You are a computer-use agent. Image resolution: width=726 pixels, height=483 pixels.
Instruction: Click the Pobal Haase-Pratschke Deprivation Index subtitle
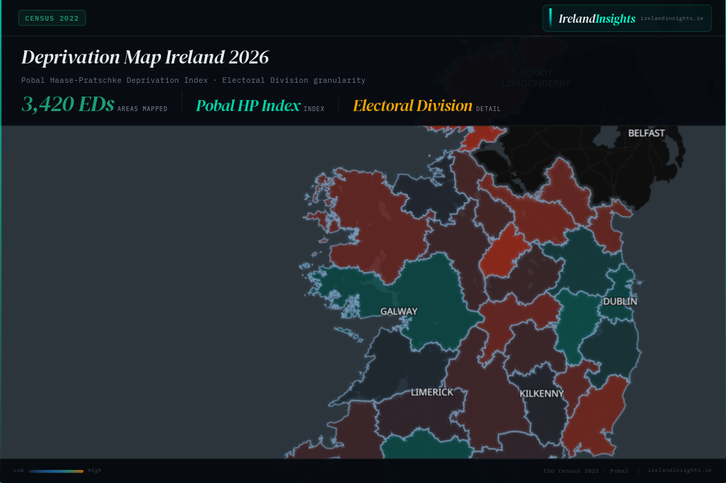pos(193,80)
